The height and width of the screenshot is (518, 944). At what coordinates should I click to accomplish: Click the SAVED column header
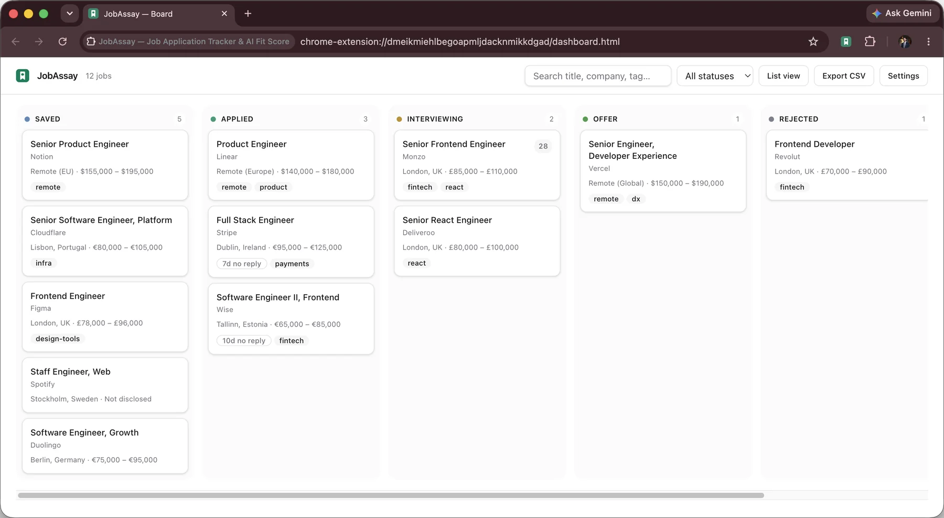pyautogui.click(x=48, y=119)
